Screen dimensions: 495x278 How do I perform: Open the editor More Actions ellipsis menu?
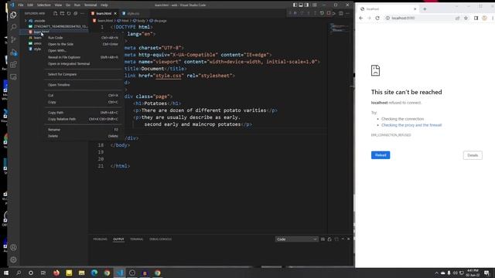coord(347,13)
